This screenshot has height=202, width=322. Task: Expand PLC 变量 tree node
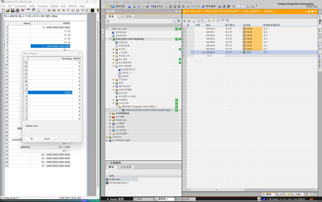point(114,59)
